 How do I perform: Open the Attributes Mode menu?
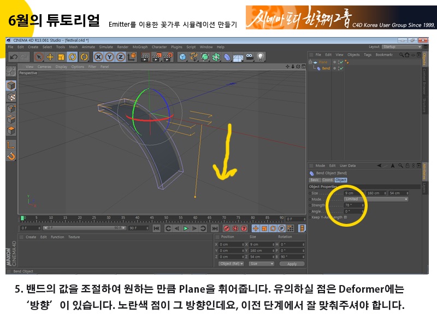pyautogui.click(x=320, y=166)
